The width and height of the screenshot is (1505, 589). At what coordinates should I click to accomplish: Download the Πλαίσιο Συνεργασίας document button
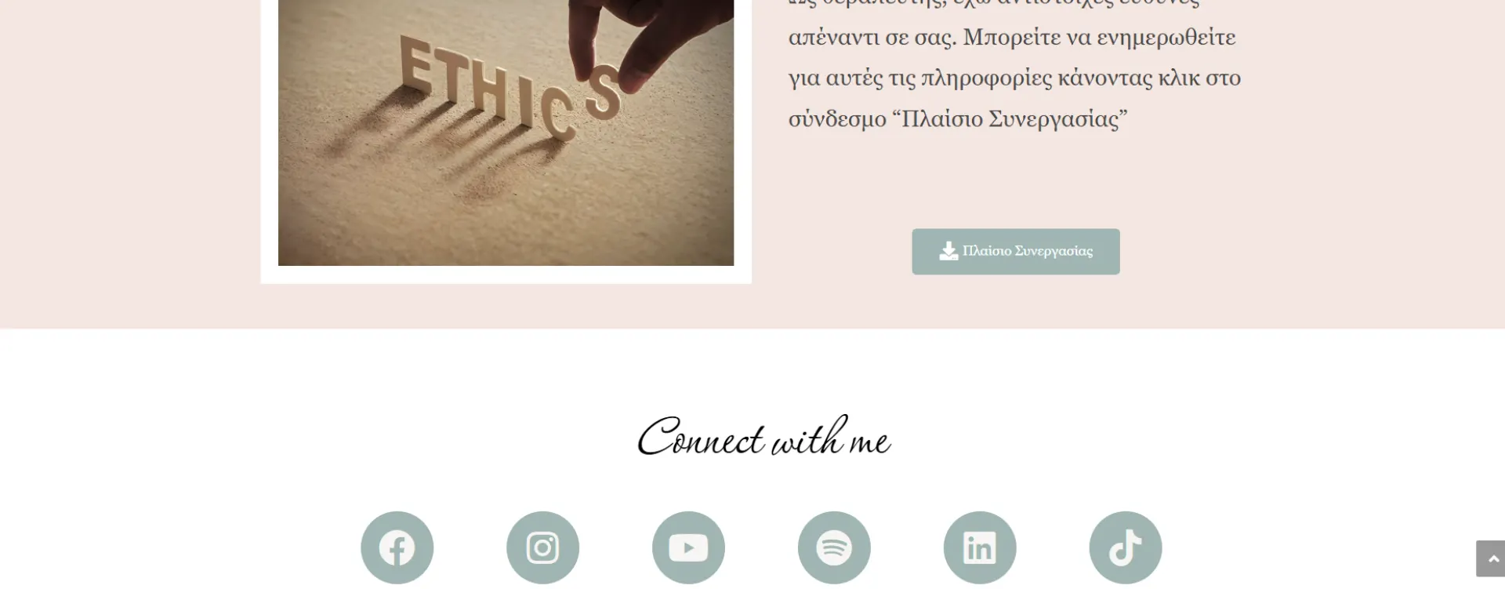[x=1016, y=252]
